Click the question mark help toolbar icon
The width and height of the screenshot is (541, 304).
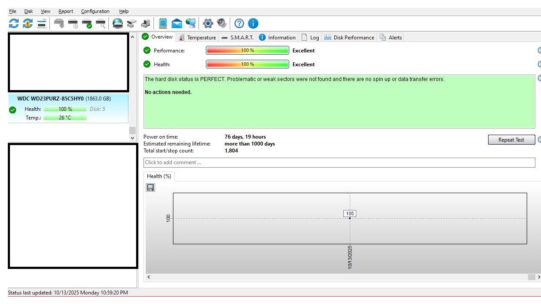[x=239, y=23]
